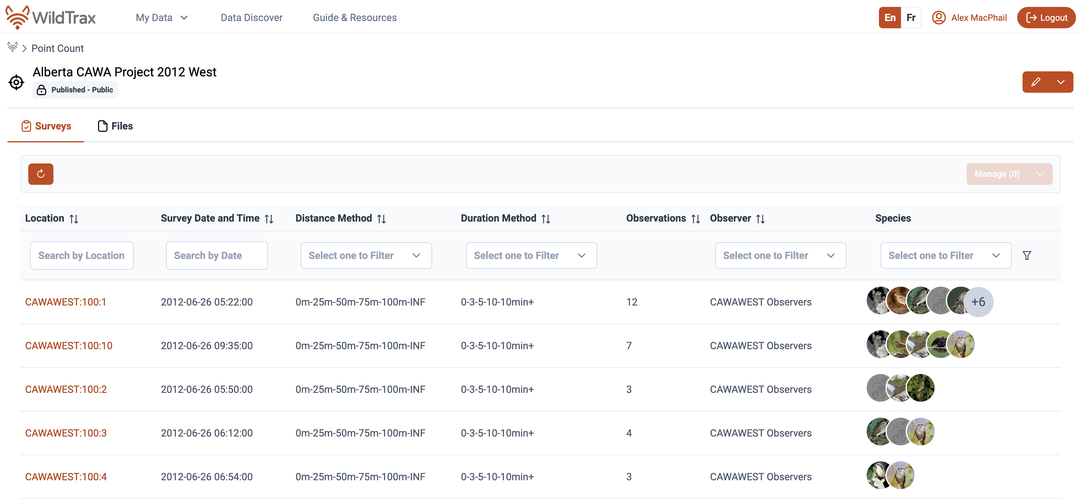Click the lock icon in Published badge

pyautogui.click(x=41, y=90)
